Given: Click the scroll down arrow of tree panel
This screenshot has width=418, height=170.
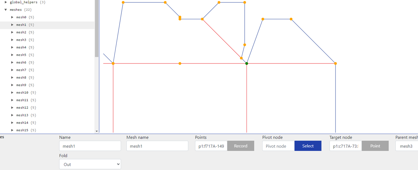Looking at the screenshot, I should (x=97, y=131).
